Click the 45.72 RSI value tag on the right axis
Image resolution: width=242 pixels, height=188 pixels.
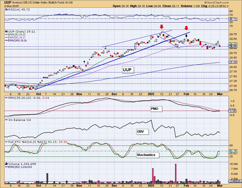(x=233, y=19)
